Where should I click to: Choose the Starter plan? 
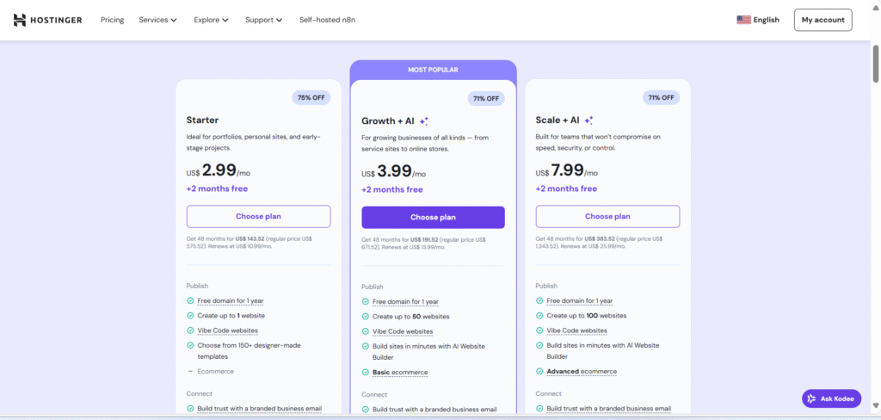pos(258,216)
